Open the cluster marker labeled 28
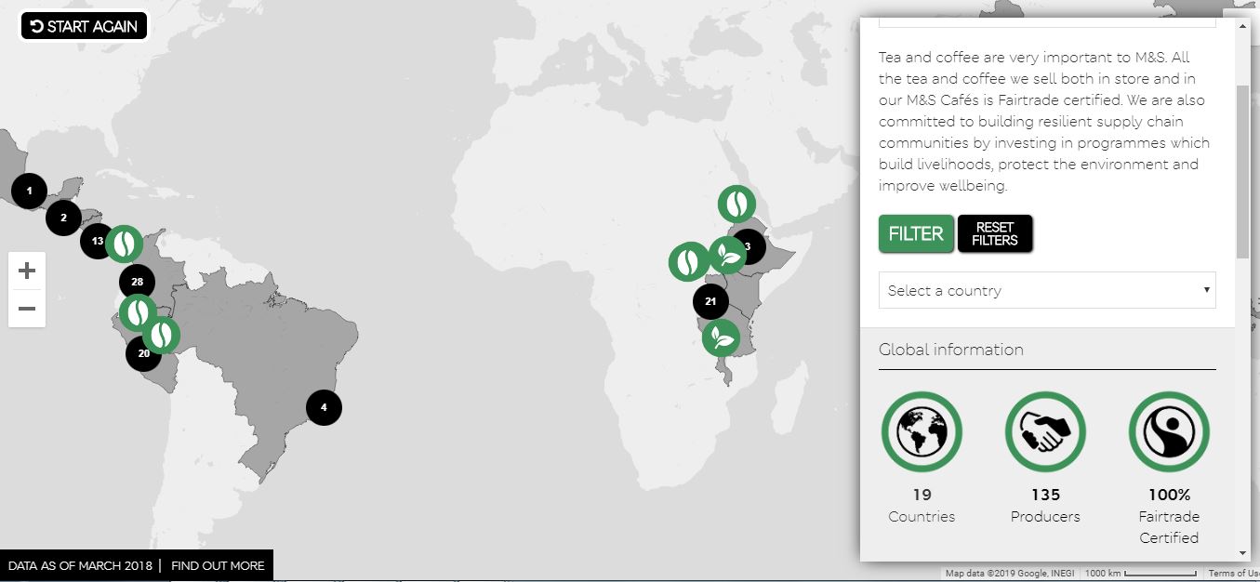The image size is (1260, 582). click(138, 282)
